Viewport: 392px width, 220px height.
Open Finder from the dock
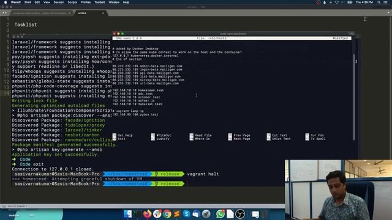pos(128,214)
